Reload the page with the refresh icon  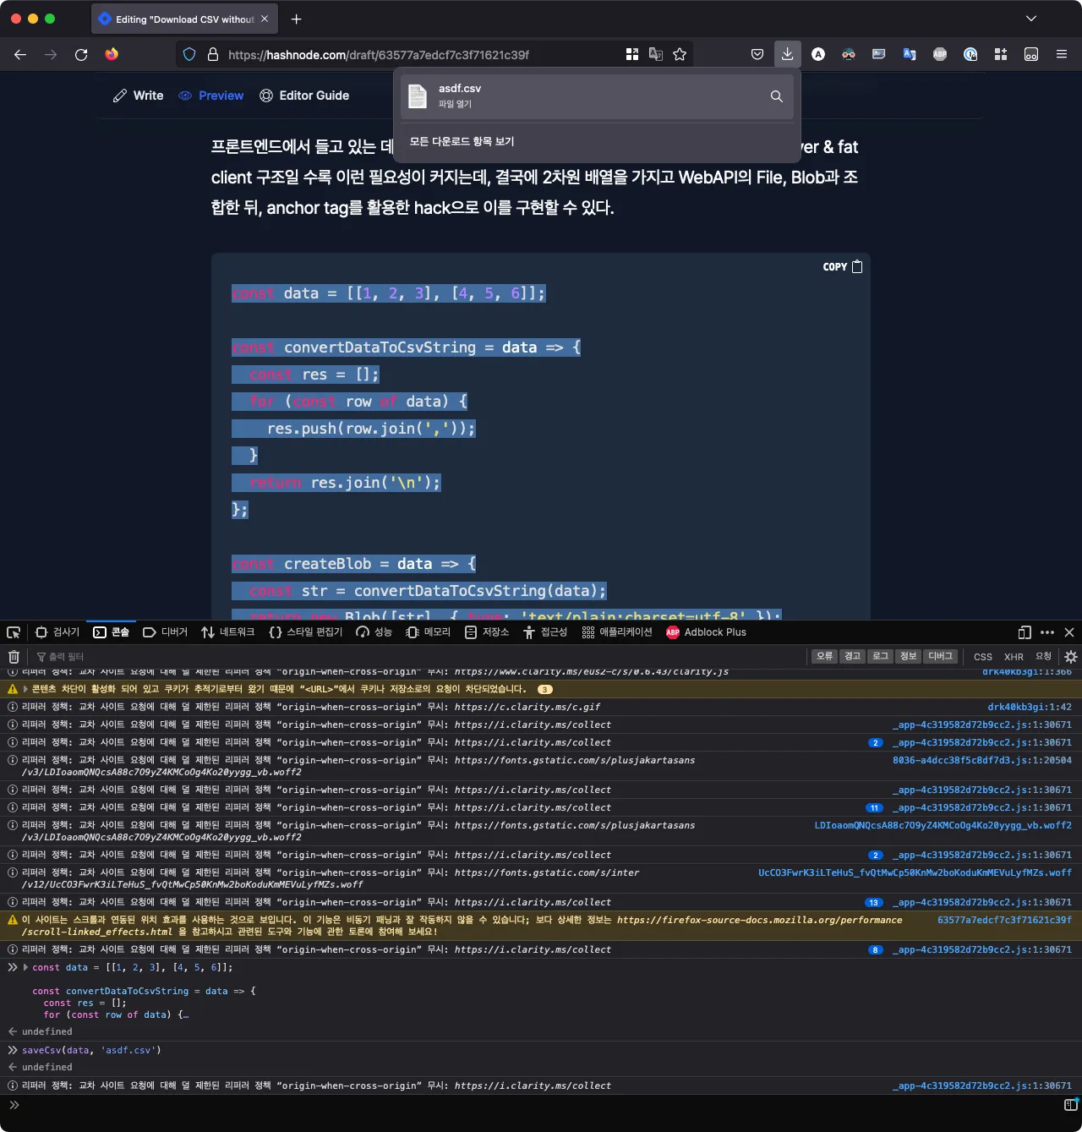tap(81, 54)
